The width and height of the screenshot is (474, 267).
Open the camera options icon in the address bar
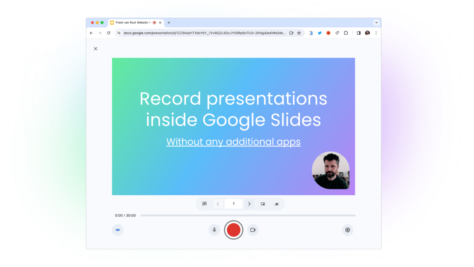tap(291, 33)
